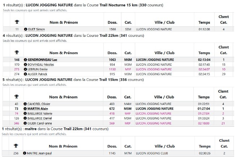Open info icon next to GENDRONNEAU Luc

click(x=26, y=60)
